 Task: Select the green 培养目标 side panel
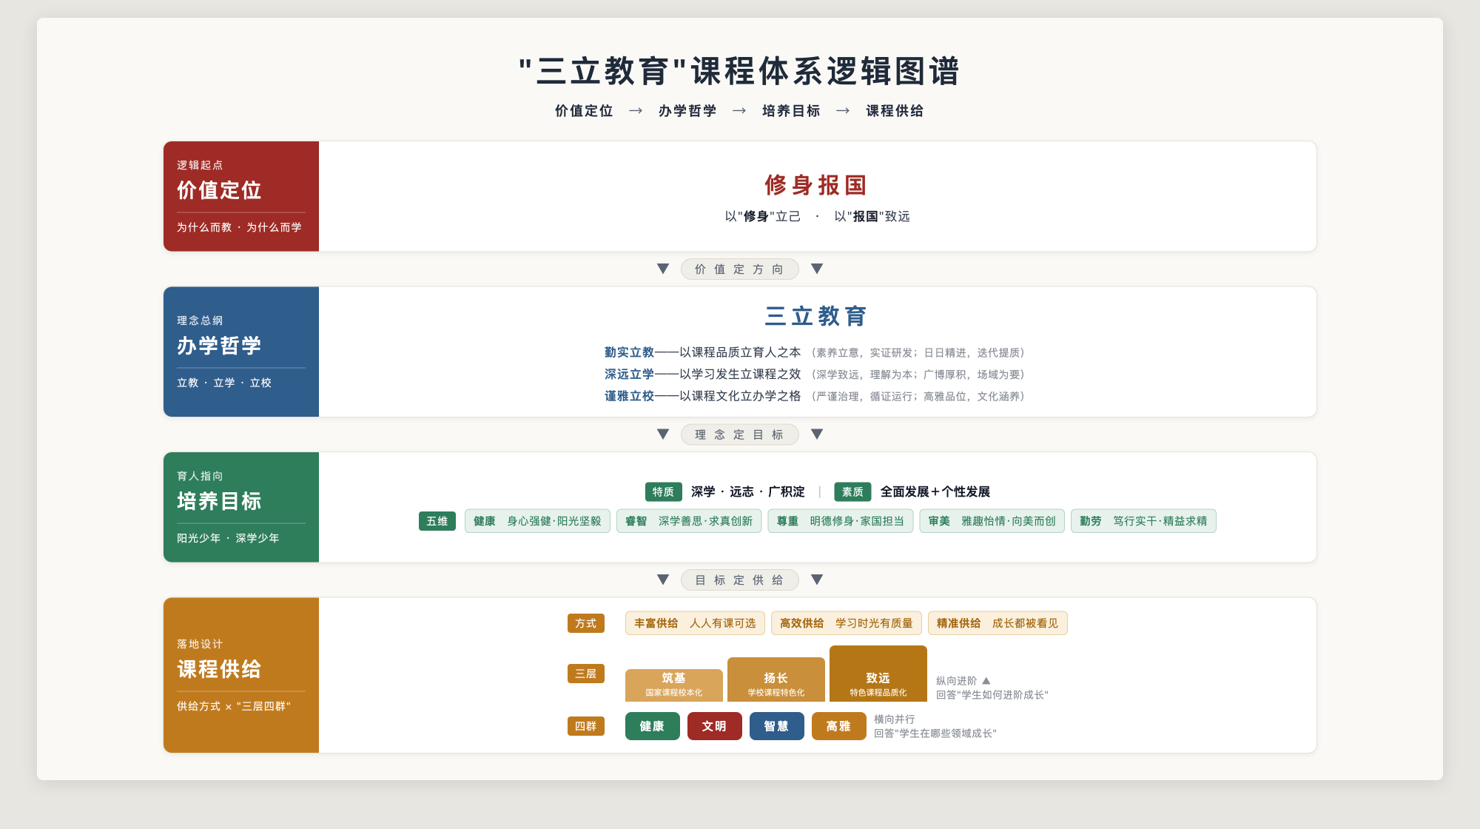pos(241,507)
